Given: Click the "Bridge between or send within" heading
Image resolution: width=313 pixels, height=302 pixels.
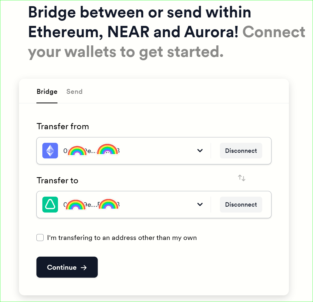Looking at the screenshot, I should click(140, 12).
